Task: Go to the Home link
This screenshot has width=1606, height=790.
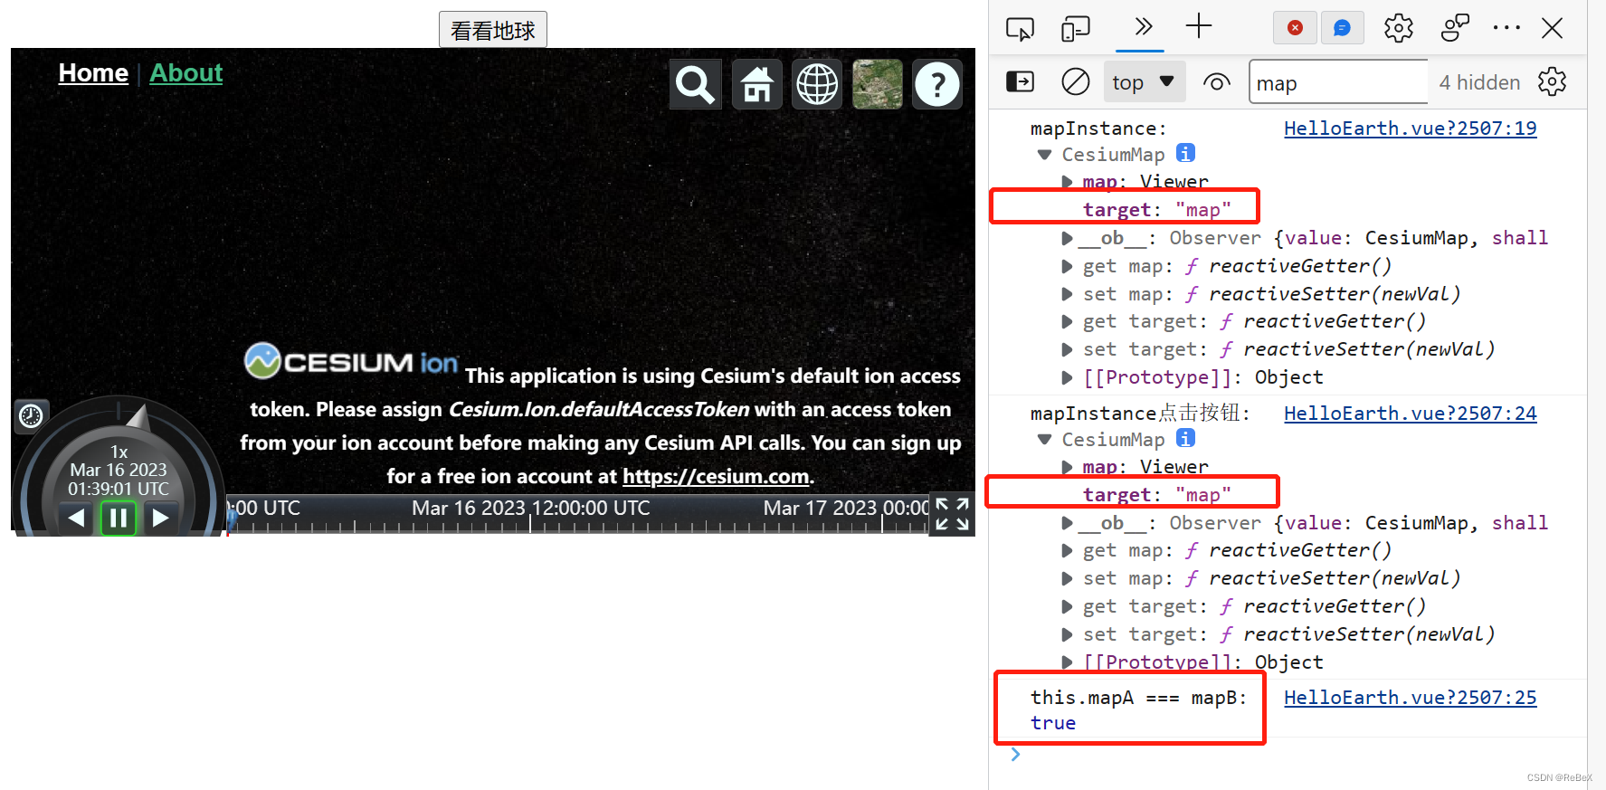Action: point(93,72)
